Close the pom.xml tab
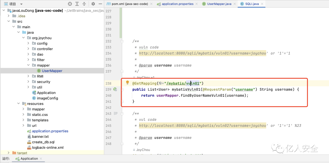329x163 pixels. [x=152, y=4]
